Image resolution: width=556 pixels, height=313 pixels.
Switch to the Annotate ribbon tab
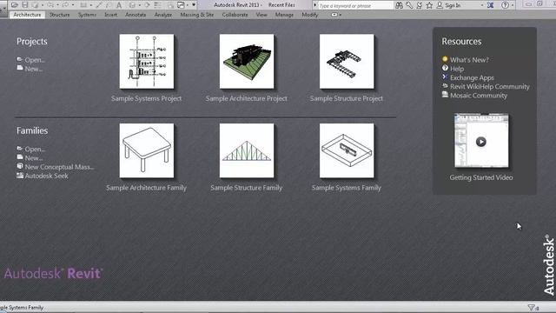tap(136, 15)
